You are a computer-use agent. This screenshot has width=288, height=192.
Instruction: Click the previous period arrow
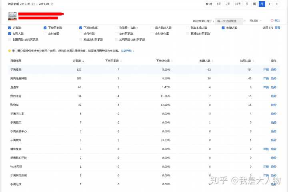(269, 4)
